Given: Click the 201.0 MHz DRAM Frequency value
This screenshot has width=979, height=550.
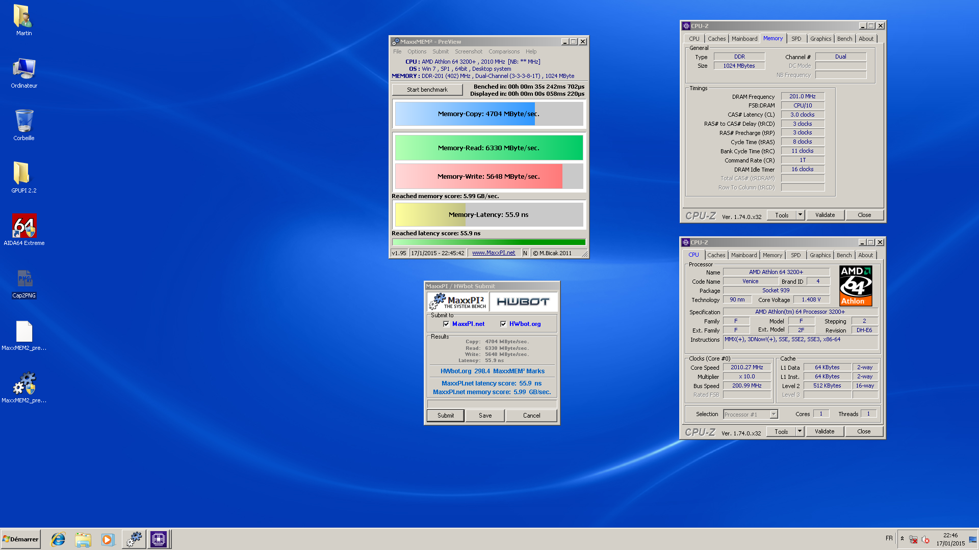Looking at the screenshot, I should click(803, 96).
